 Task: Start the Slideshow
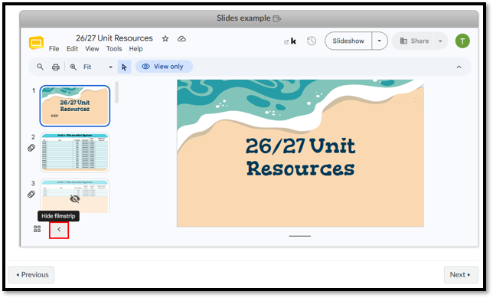point(348,41)
